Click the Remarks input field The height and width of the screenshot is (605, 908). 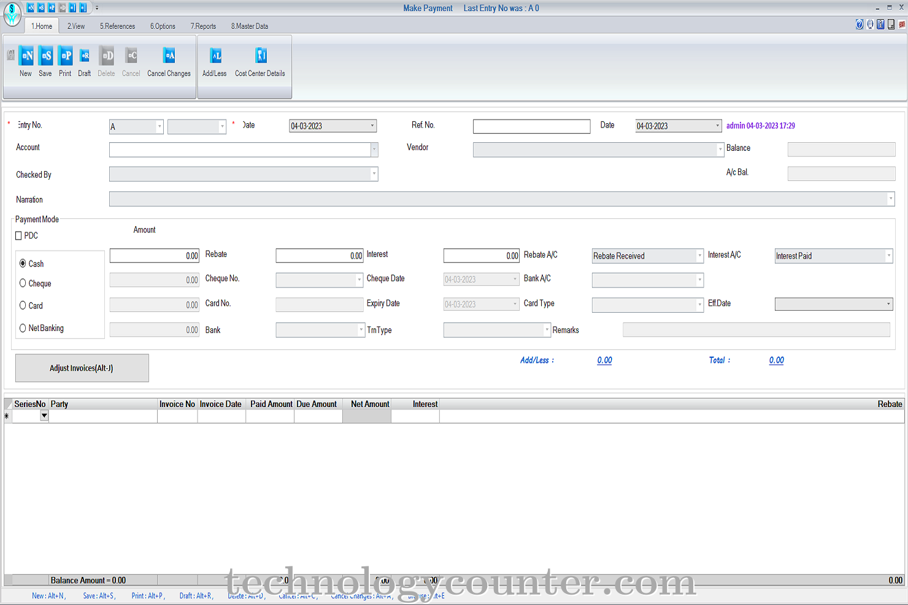pyautogui.click(x=756, y=330)
